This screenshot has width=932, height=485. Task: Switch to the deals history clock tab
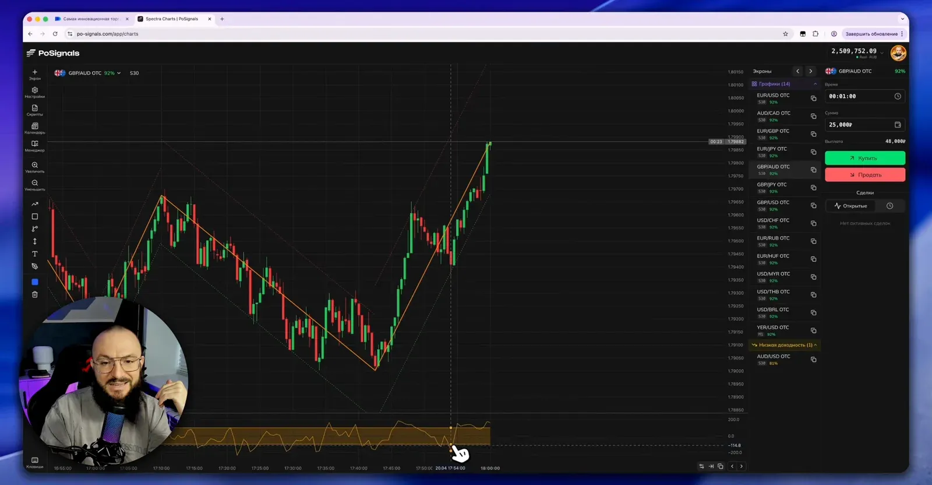point(889,206)
